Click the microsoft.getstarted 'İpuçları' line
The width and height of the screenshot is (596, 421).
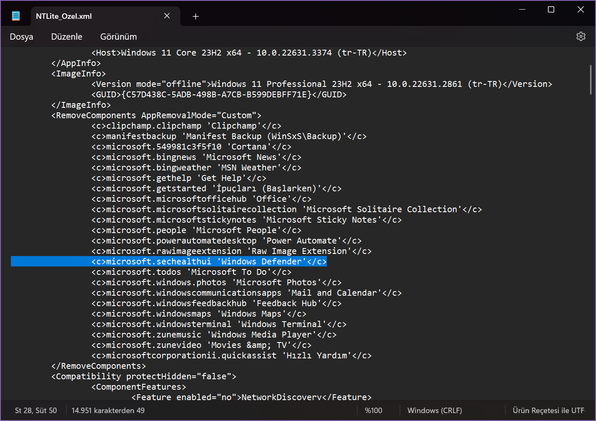click(216, 188)
